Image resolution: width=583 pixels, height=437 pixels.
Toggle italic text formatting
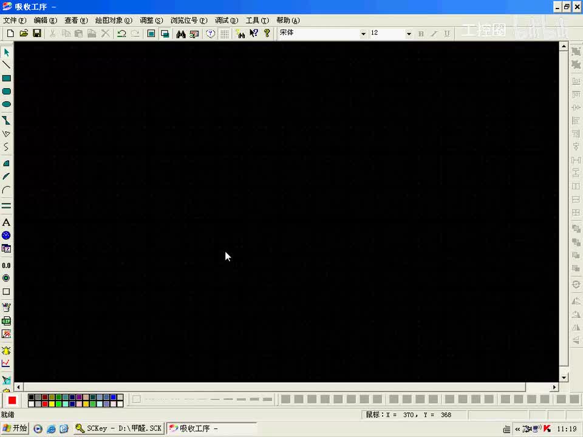point(434,34)
